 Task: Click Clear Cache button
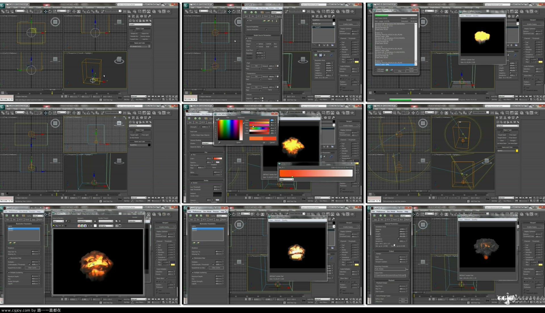32,268
